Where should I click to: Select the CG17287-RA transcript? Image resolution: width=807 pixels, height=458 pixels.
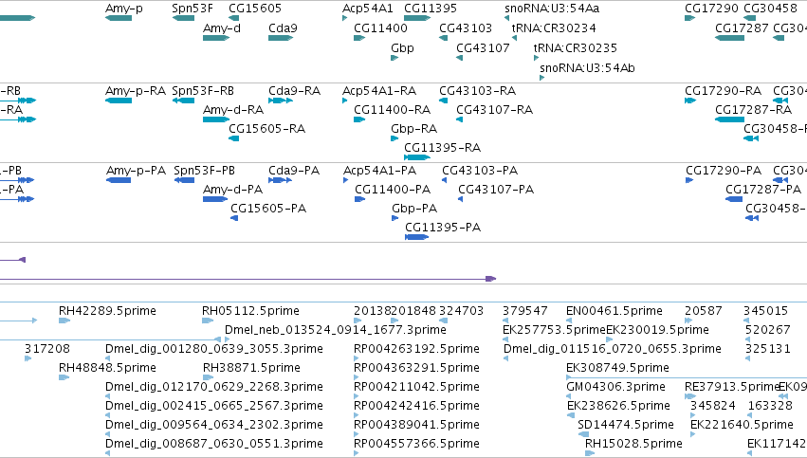729,119
